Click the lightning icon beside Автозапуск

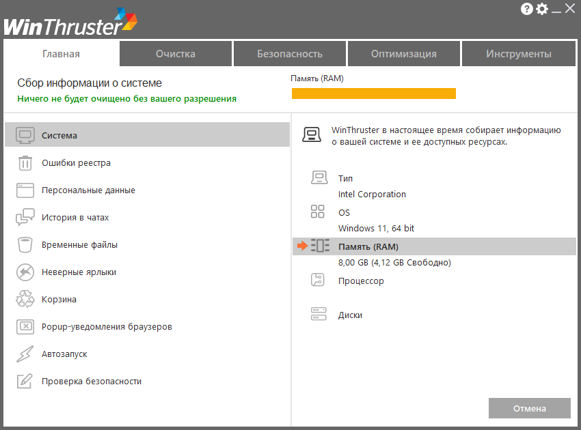(25, 354)
